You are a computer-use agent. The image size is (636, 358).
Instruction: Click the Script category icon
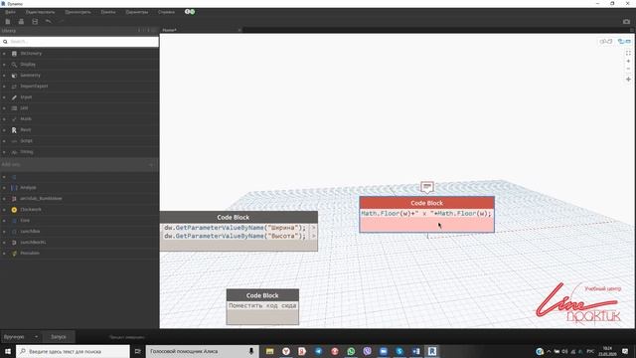(x=14, y=141)
